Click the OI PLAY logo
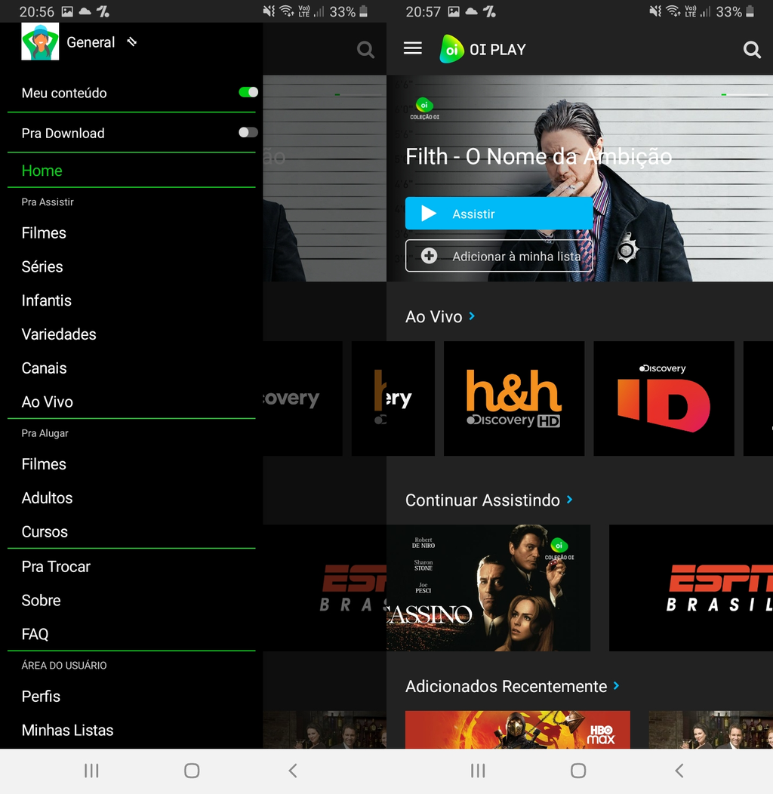Image resolution: width=773 pixels, height=794 pixels. pos(482,49)
